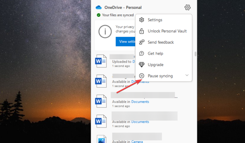The width and height of the screenshot is (245, 143).
Task: Open Settings from the menu
Action: pos(155,20)
